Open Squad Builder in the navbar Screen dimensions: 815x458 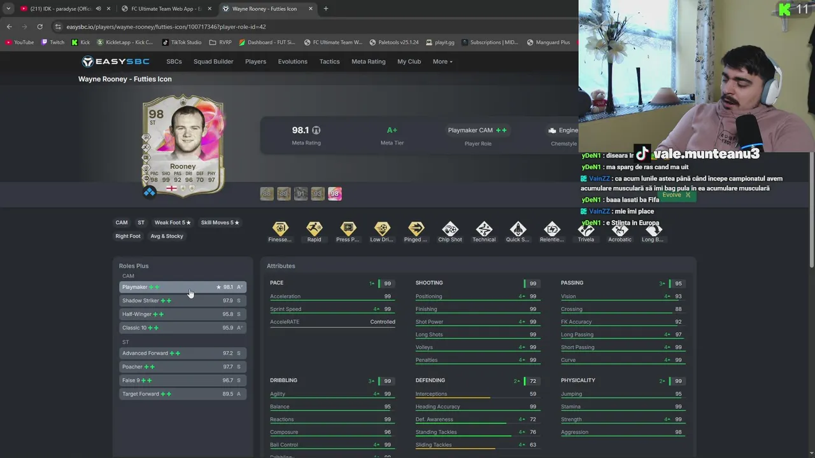pos(213,62)
